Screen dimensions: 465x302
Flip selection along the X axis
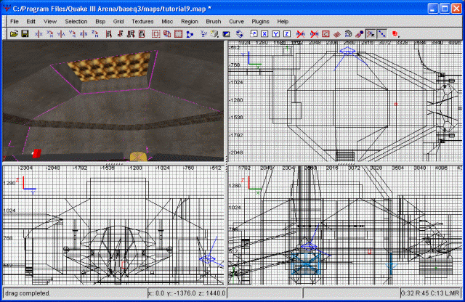point(39,34)
